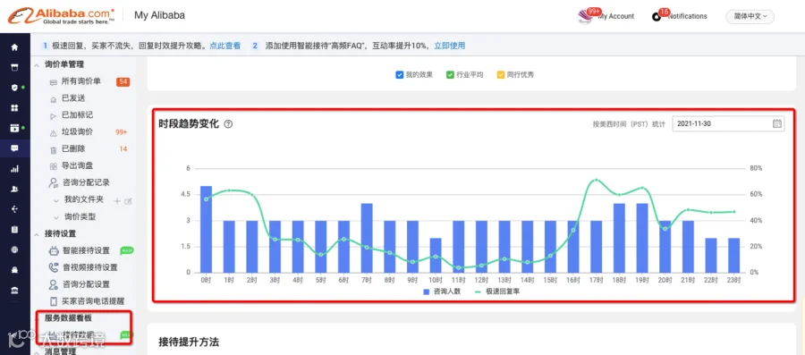Image resolution: width=805 pixels, height=355 pixels.
Task: Toggle the 咨询人数 blue legend swatch
Action: click(x=426, y=292)
